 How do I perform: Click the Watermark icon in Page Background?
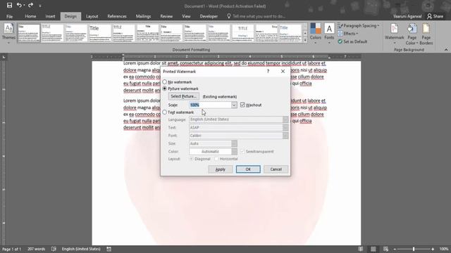[395, 29]
